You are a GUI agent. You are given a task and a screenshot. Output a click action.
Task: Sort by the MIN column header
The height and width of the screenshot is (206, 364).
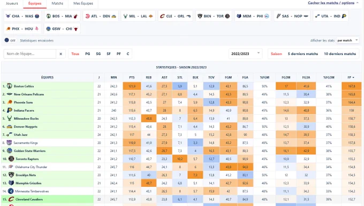(x=113, y=77)
